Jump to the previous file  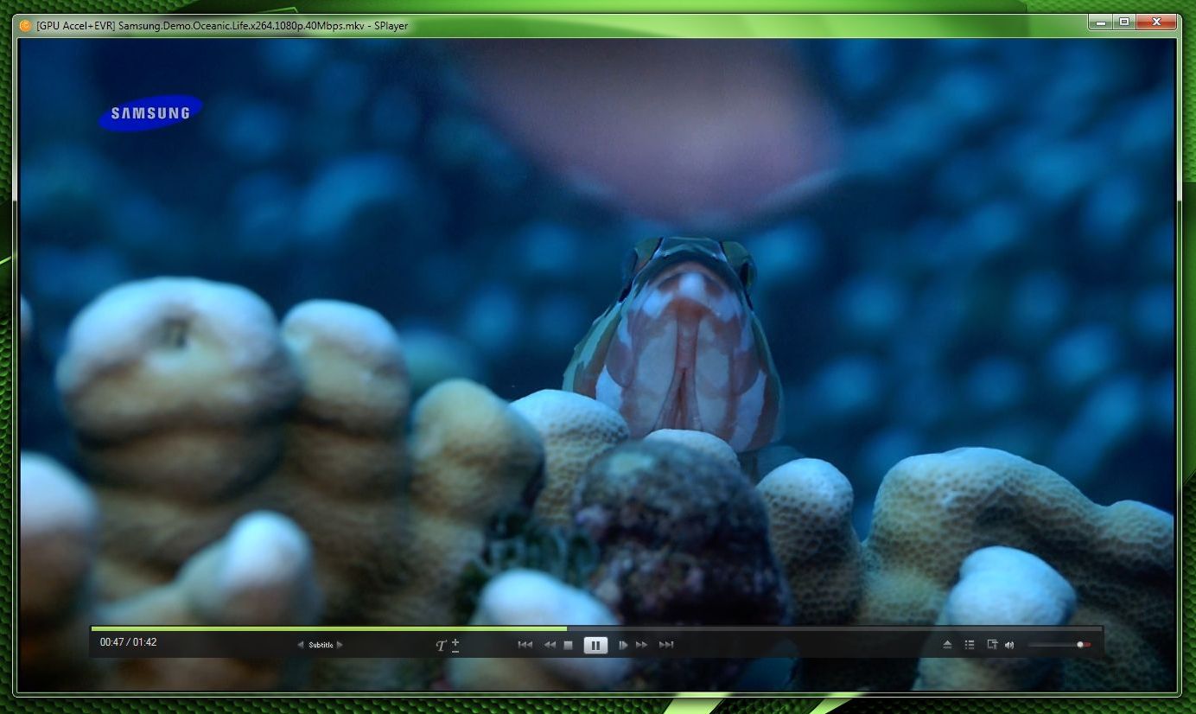(x=525, y=645)
